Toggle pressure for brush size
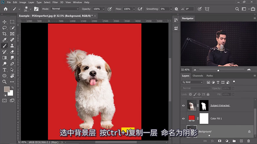The width and height of the screenshot is (257, 144). pos(199,9)
